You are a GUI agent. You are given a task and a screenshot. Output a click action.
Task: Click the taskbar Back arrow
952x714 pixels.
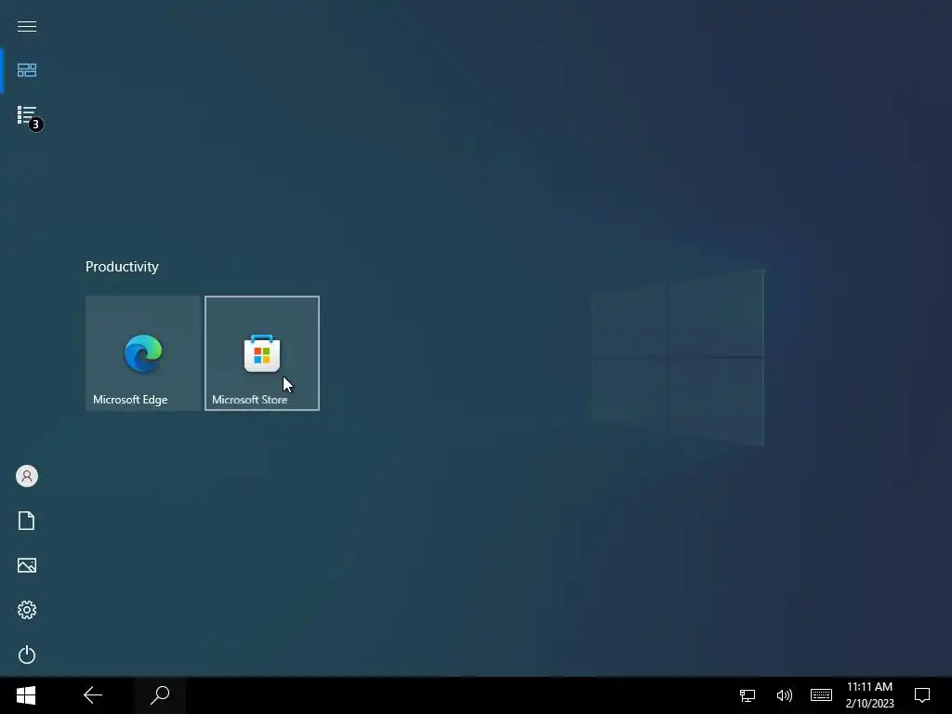[x=93, y=695]
